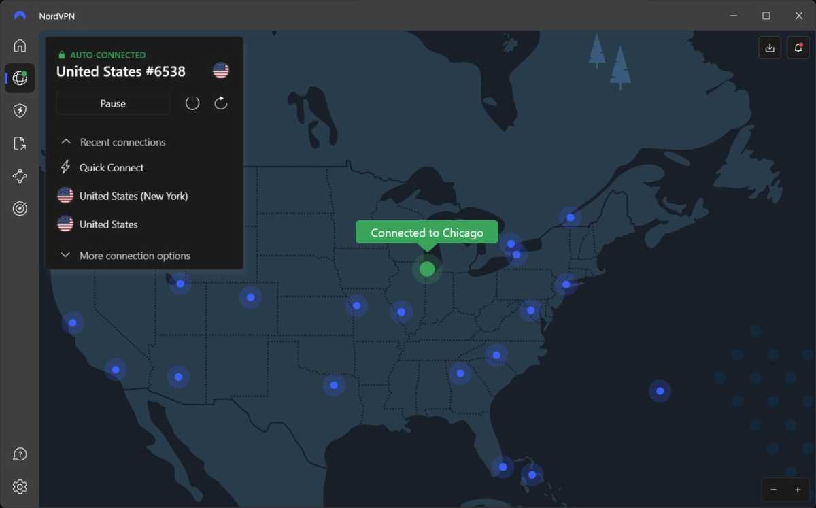This screenshot has height=508, width=816.
Task: Click the NordVPN logo in title bar
Action: point(20,16)
